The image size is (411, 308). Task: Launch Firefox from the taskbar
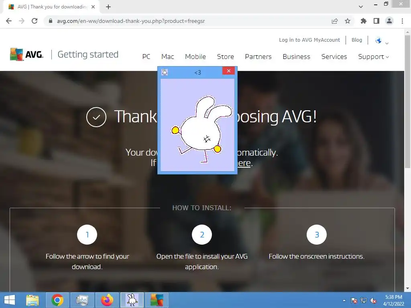coord(107,300)
